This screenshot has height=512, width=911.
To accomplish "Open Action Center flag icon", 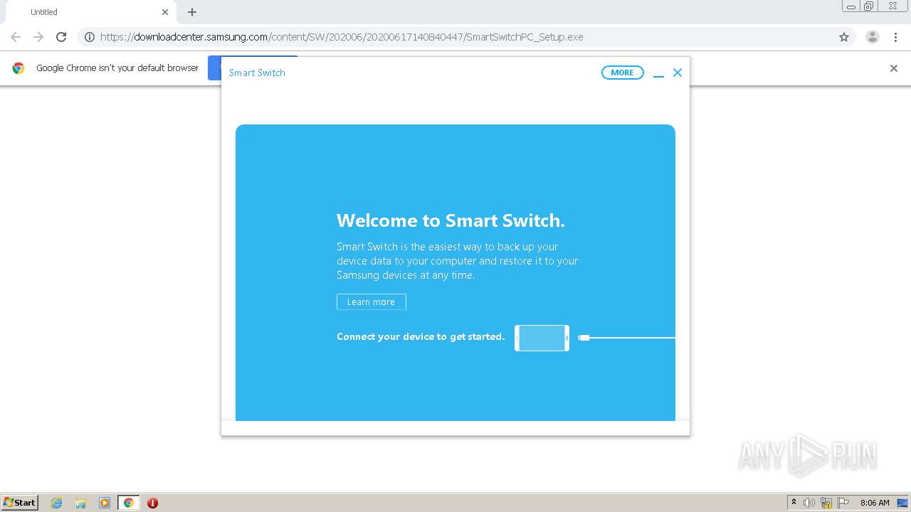I will click(x=843, y=503).
